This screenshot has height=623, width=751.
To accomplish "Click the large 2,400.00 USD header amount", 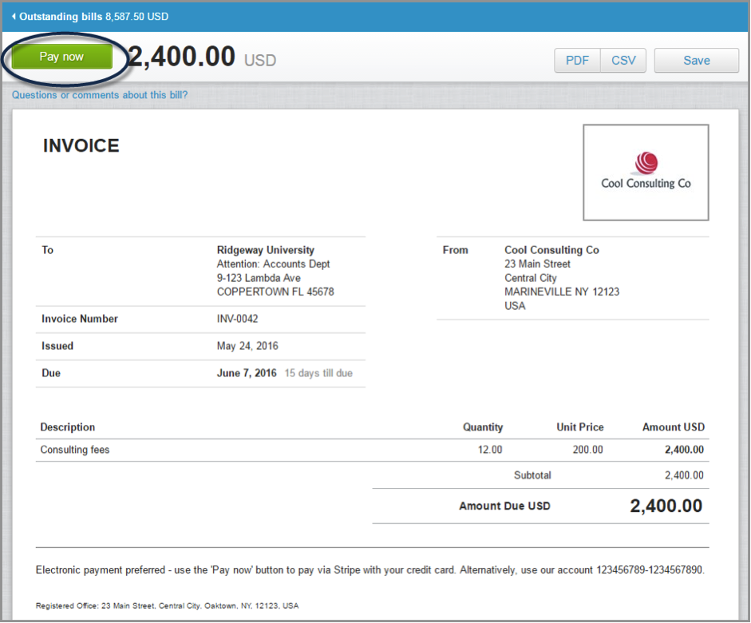I will (202, 58).
